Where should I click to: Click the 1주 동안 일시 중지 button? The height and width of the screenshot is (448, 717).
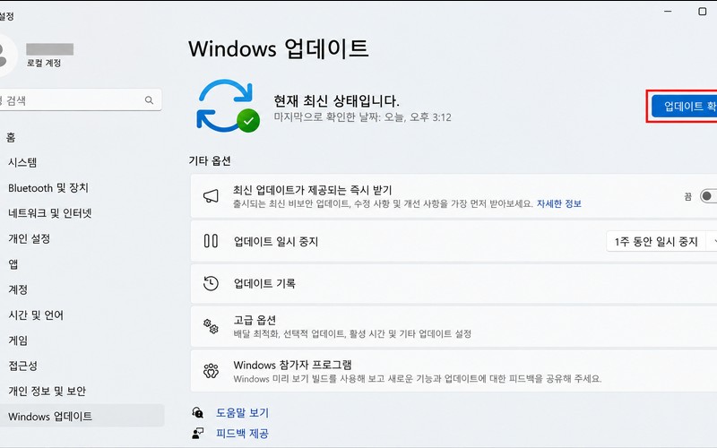click(656, 241)
